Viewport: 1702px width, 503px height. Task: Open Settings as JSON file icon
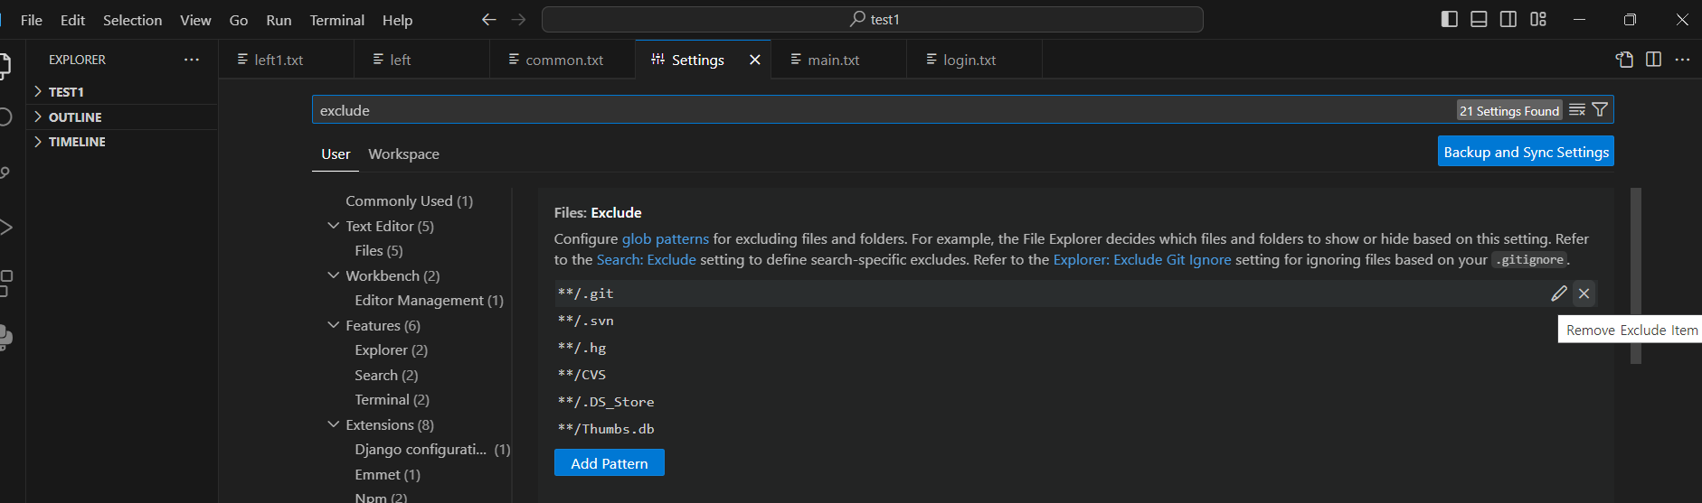pos(1624,60)
